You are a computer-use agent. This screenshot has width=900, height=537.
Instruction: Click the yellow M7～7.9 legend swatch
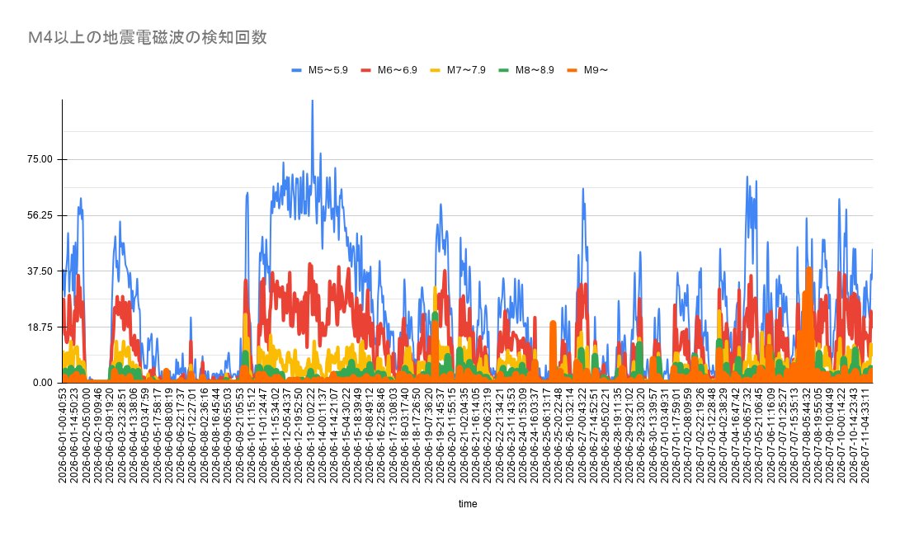pyautogui.click(x=436, y=70)
